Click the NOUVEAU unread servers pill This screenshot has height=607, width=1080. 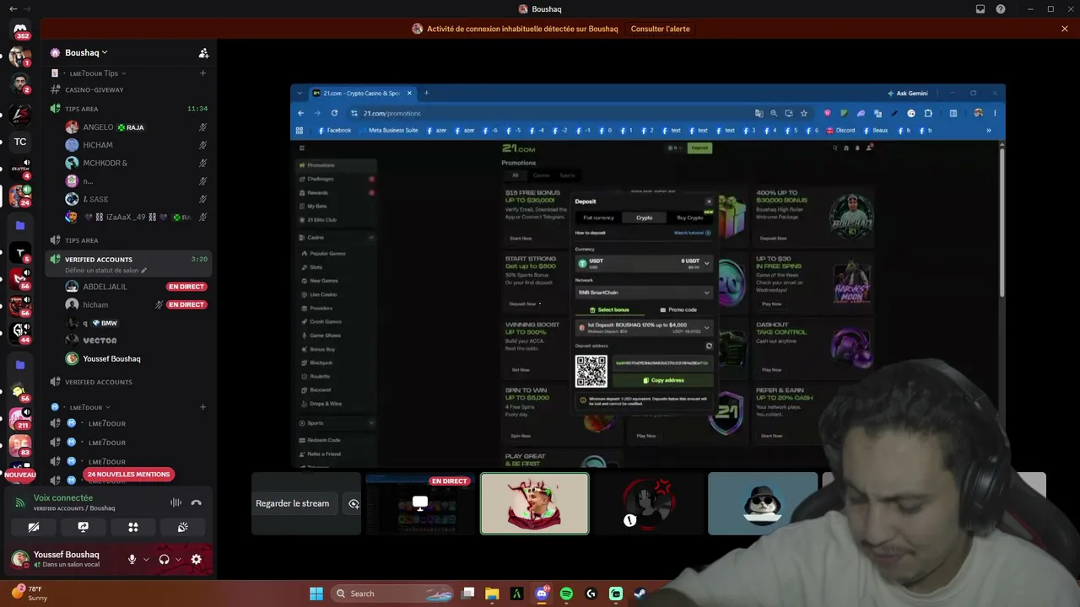(20, 475)
